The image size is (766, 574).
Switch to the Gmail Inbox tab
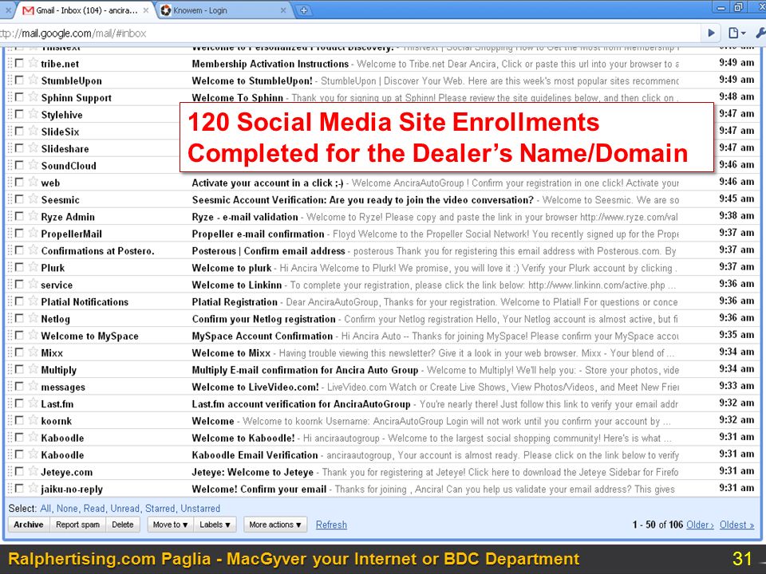pos(85,10)
